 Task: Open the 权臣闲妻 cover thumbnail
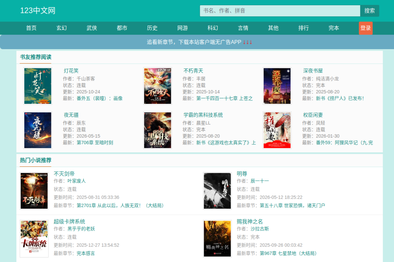point(277,130)
